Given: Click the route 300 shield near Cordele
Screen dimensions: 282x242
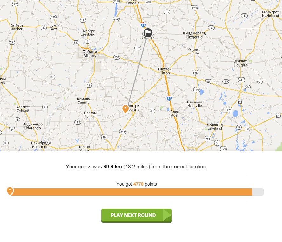Looking at the screenshot, I should (x=116, y=19).
